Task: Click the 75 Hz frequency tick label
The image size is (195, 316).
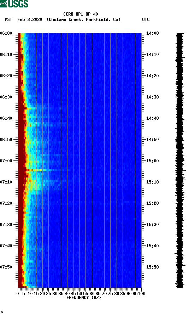Action: (x=110, y=294)
